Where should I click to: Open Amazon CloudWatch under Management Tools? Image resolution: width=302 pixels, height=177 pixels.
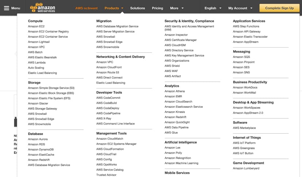click(110, 139)
